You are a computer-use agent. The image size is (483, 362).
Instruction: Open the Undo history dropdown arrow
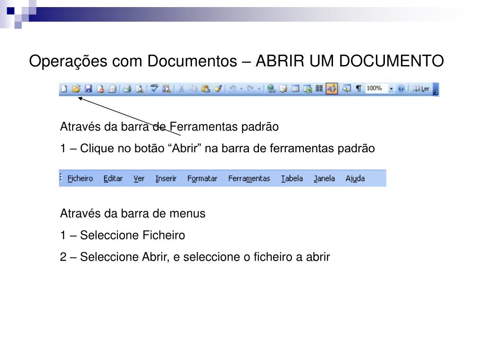tap(241, 89)
